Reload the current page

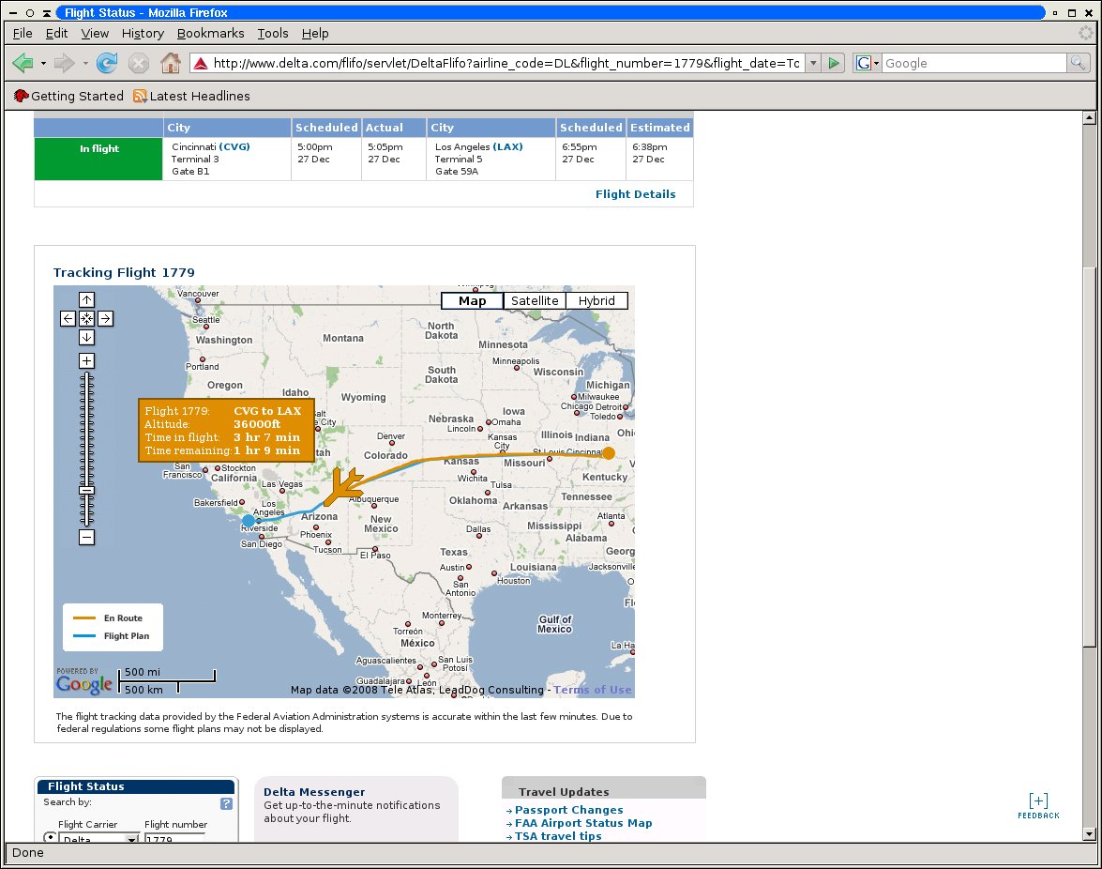(x=107, y=63)
